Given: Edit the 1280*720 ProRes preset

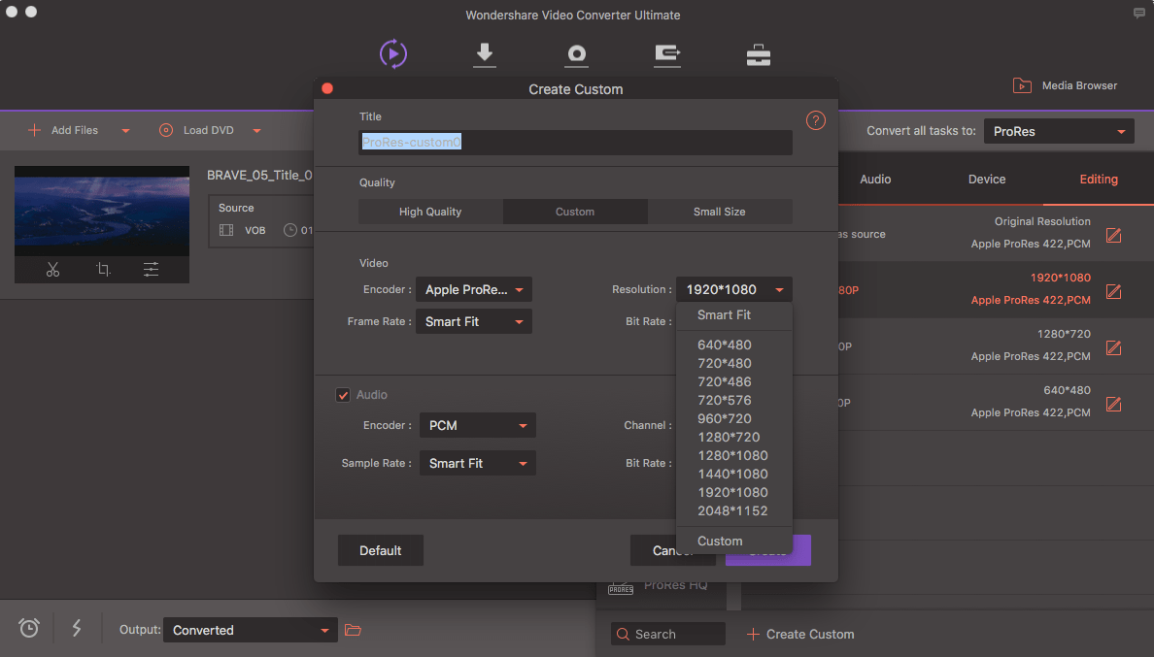Looking at the screenshot, I should click(x=1113, y=347).
